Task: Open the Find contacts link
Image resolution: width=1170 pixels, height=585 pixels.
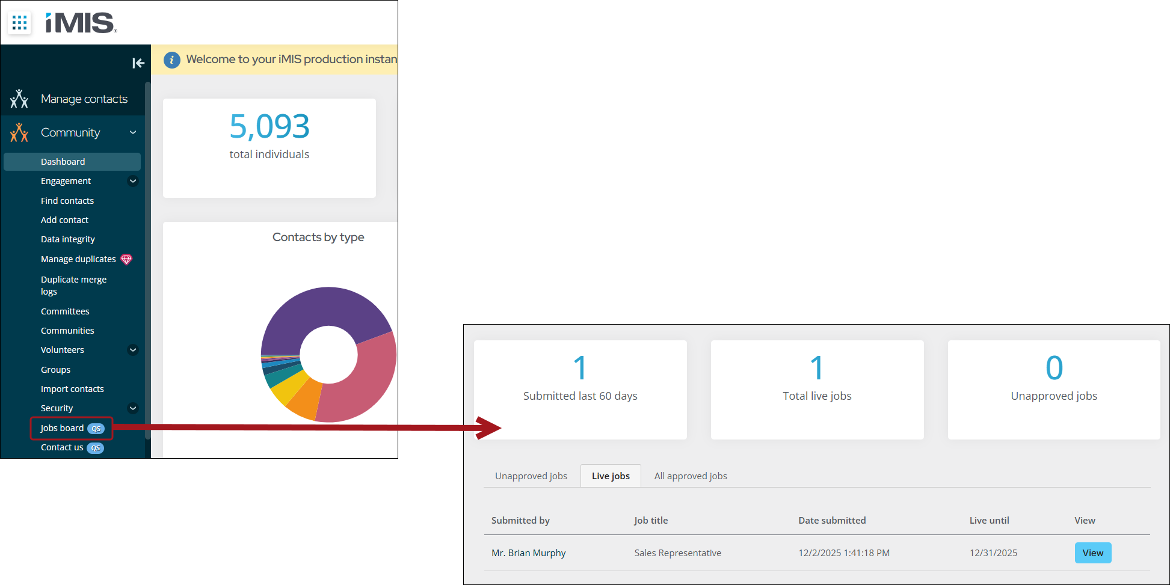Action: 67,201
